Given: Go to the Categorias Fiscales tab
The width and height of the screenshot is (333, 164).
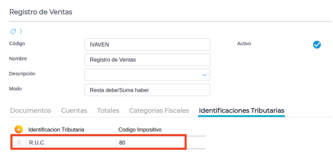Looking at the screenshot, I should click(159, 110).
